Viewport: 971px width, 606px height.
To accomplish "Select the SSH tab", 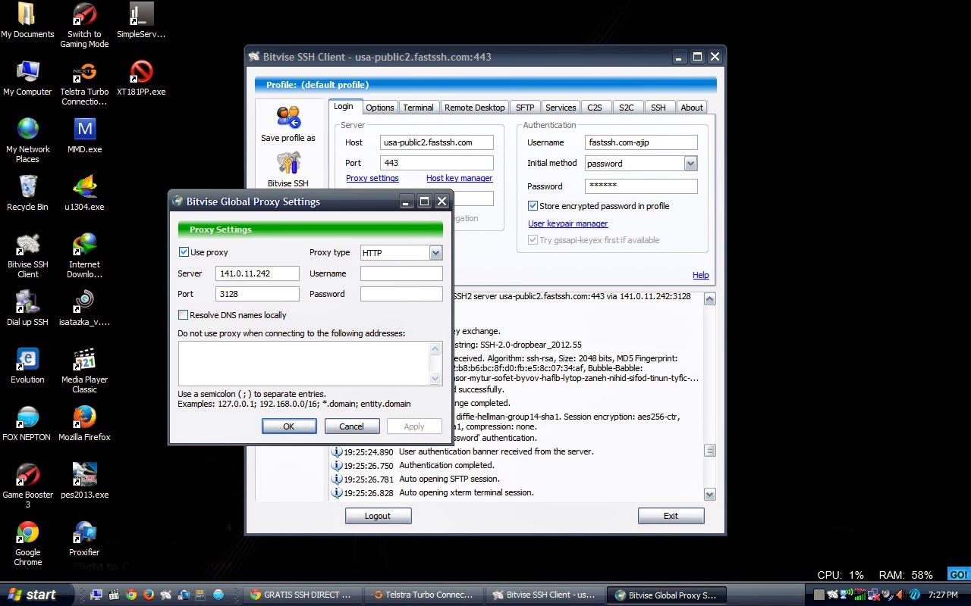I will pos(658,108).
